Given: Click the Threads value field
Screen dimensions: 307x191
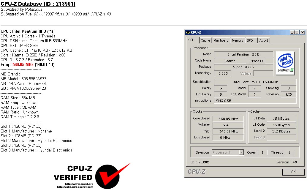Looking at the screenshot, I should point(289,152).
